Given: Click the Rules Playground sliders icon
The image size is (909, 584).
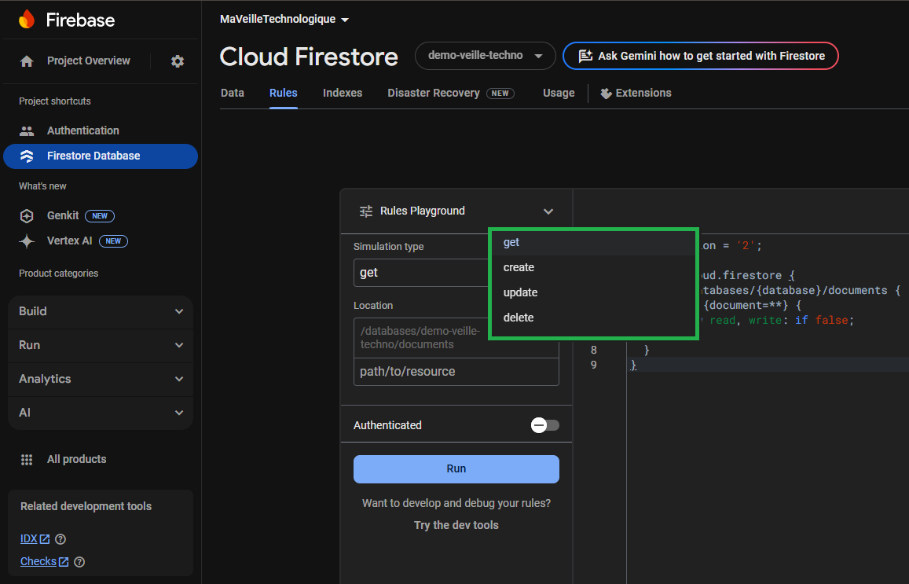Looking at the screenshot, I should (366, 211).
